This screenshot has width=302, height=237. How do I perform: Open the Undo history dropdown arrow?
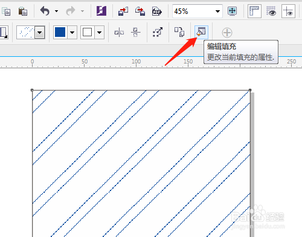tap(57, 11)
